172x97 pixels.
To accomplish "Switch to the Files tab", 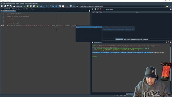I will coord(141,39).
